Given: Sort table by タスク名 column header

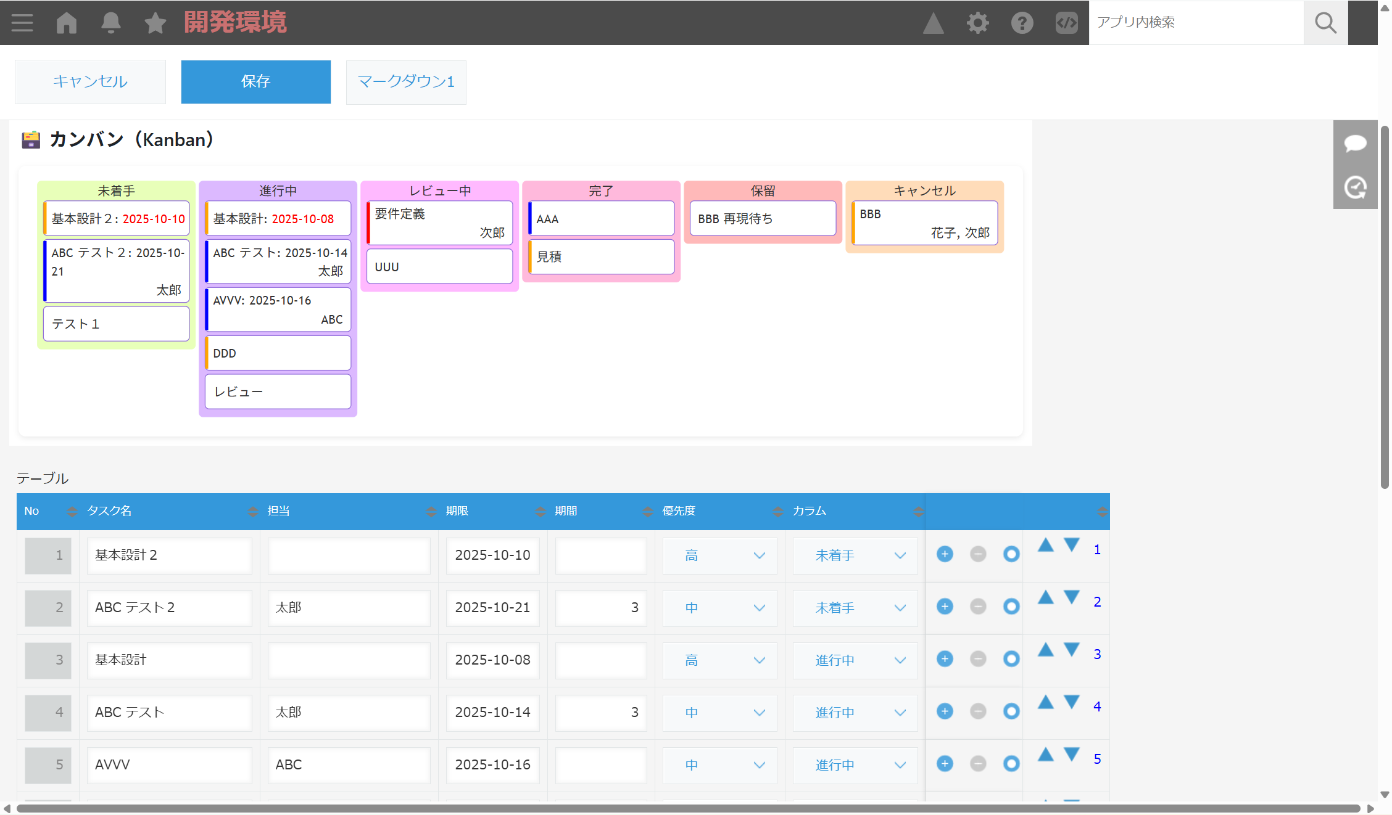Looking at the screenshot, I should (109, 511).
